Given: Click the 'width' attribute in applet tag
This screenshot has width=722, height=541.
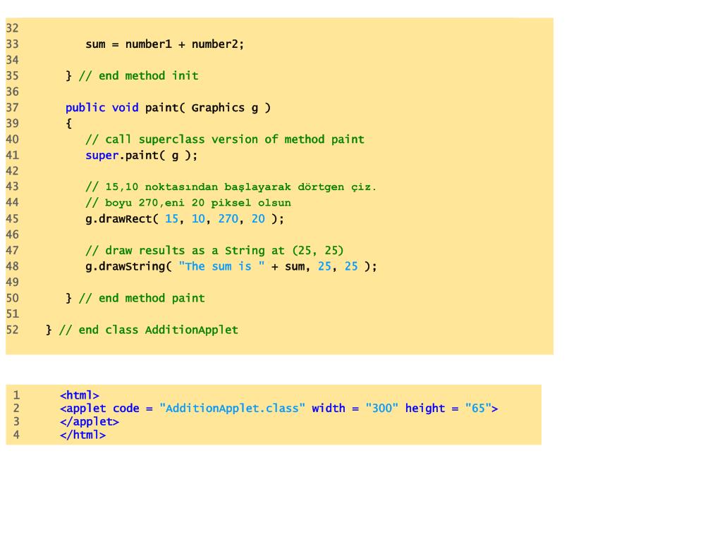Looking at the screenshot, I should point(329,409).
